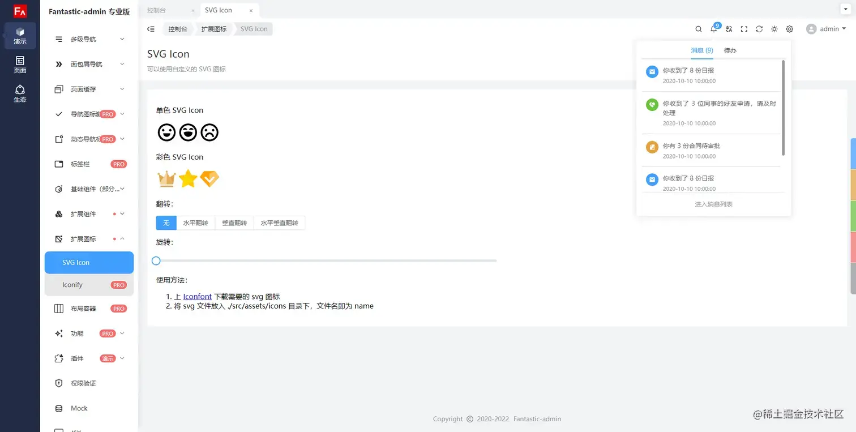Viewport: 856px width, 432px height.
Task: Expand the 动态导航 PRO menu
Action: 89,139
